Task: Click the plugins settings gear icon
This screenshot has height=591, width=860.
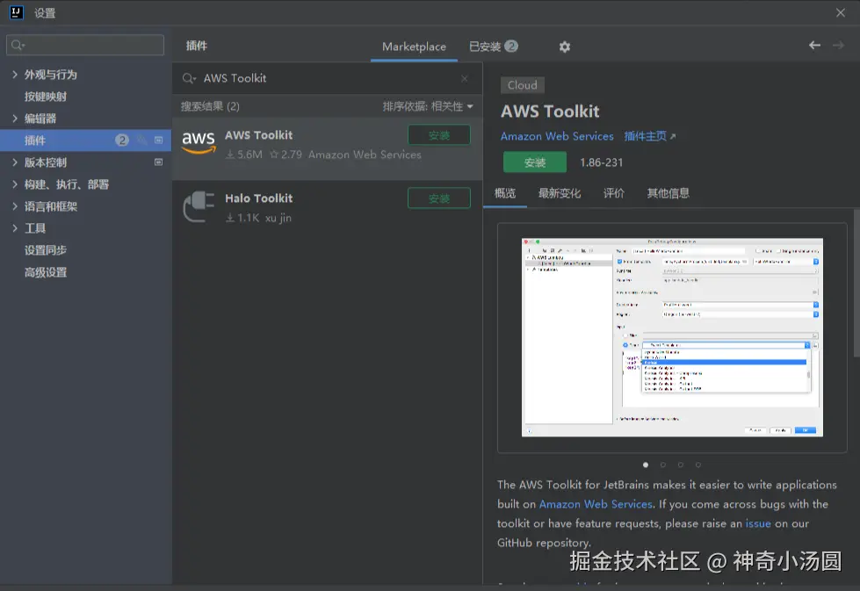Action: click(x=564, y=47)
